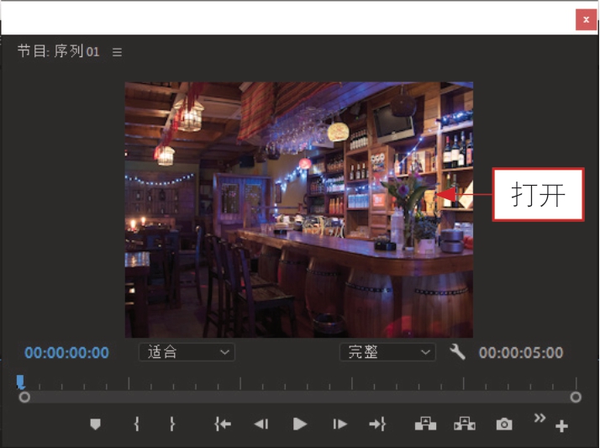The height and width of the screenshot is (448, 600).
Task: Open the 完整 playback resolution dropdown
Action: pyautogui.click(x=387, y=352)
